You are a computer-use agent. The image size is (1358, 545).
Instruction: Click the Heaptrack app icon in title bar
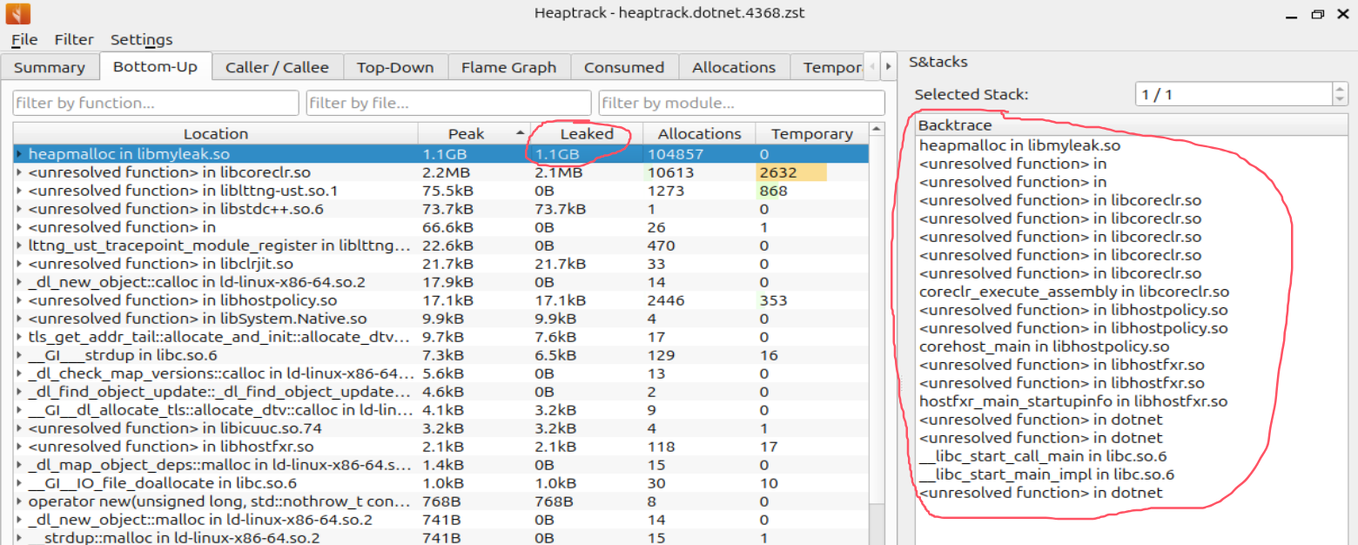17,13
